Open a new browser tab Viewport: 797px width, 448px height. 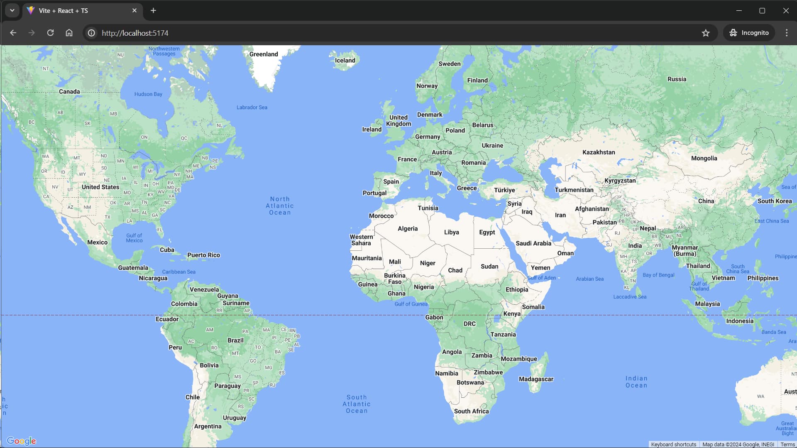154,10
